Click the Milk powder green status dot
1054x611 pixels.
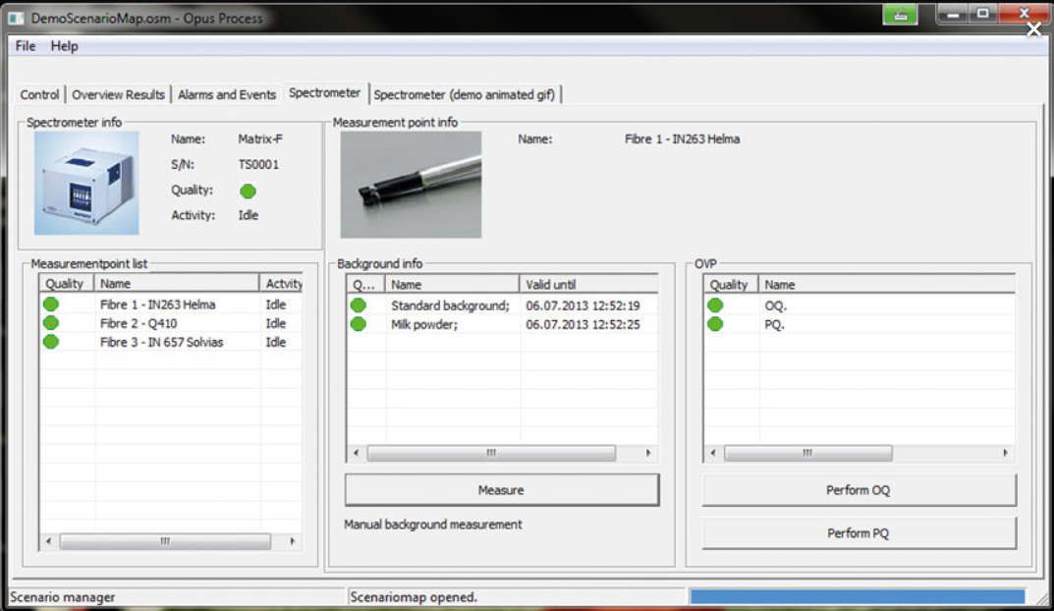(x=359, y=324)
